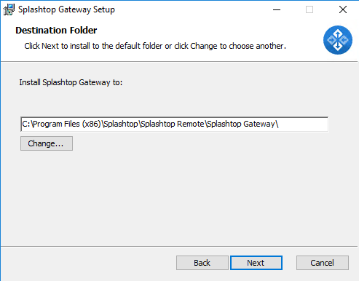Proceed with the Next button

(256, 263)
